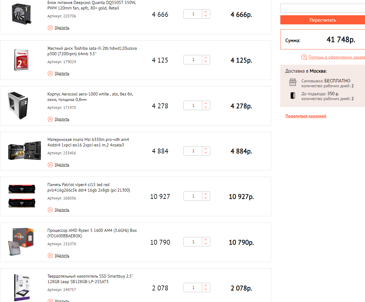The image size is (365, 302).
Task: Click the question mark order help icon
Action: [304, 57]
